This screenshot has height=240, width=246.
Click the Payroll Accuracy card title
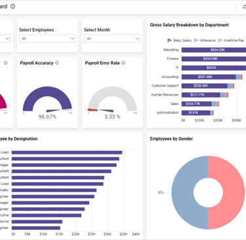tap(37, 63)
